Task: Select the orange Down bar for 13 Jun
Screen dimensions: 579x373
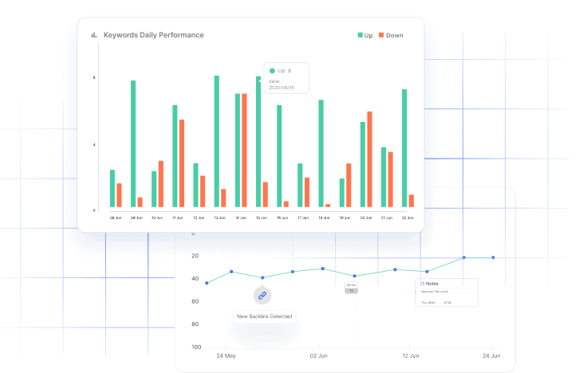Action: (223, 198)
